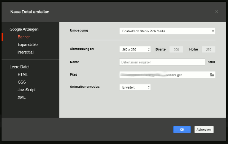228x144 pixels.
Task: Click the Breite width field
Action: click(x=176, y=49)
